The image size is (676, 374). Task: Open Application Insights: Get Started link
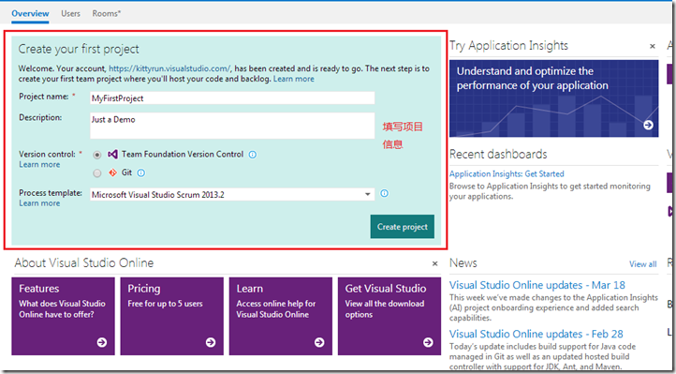pyautogui.click(x=507, y=173)
